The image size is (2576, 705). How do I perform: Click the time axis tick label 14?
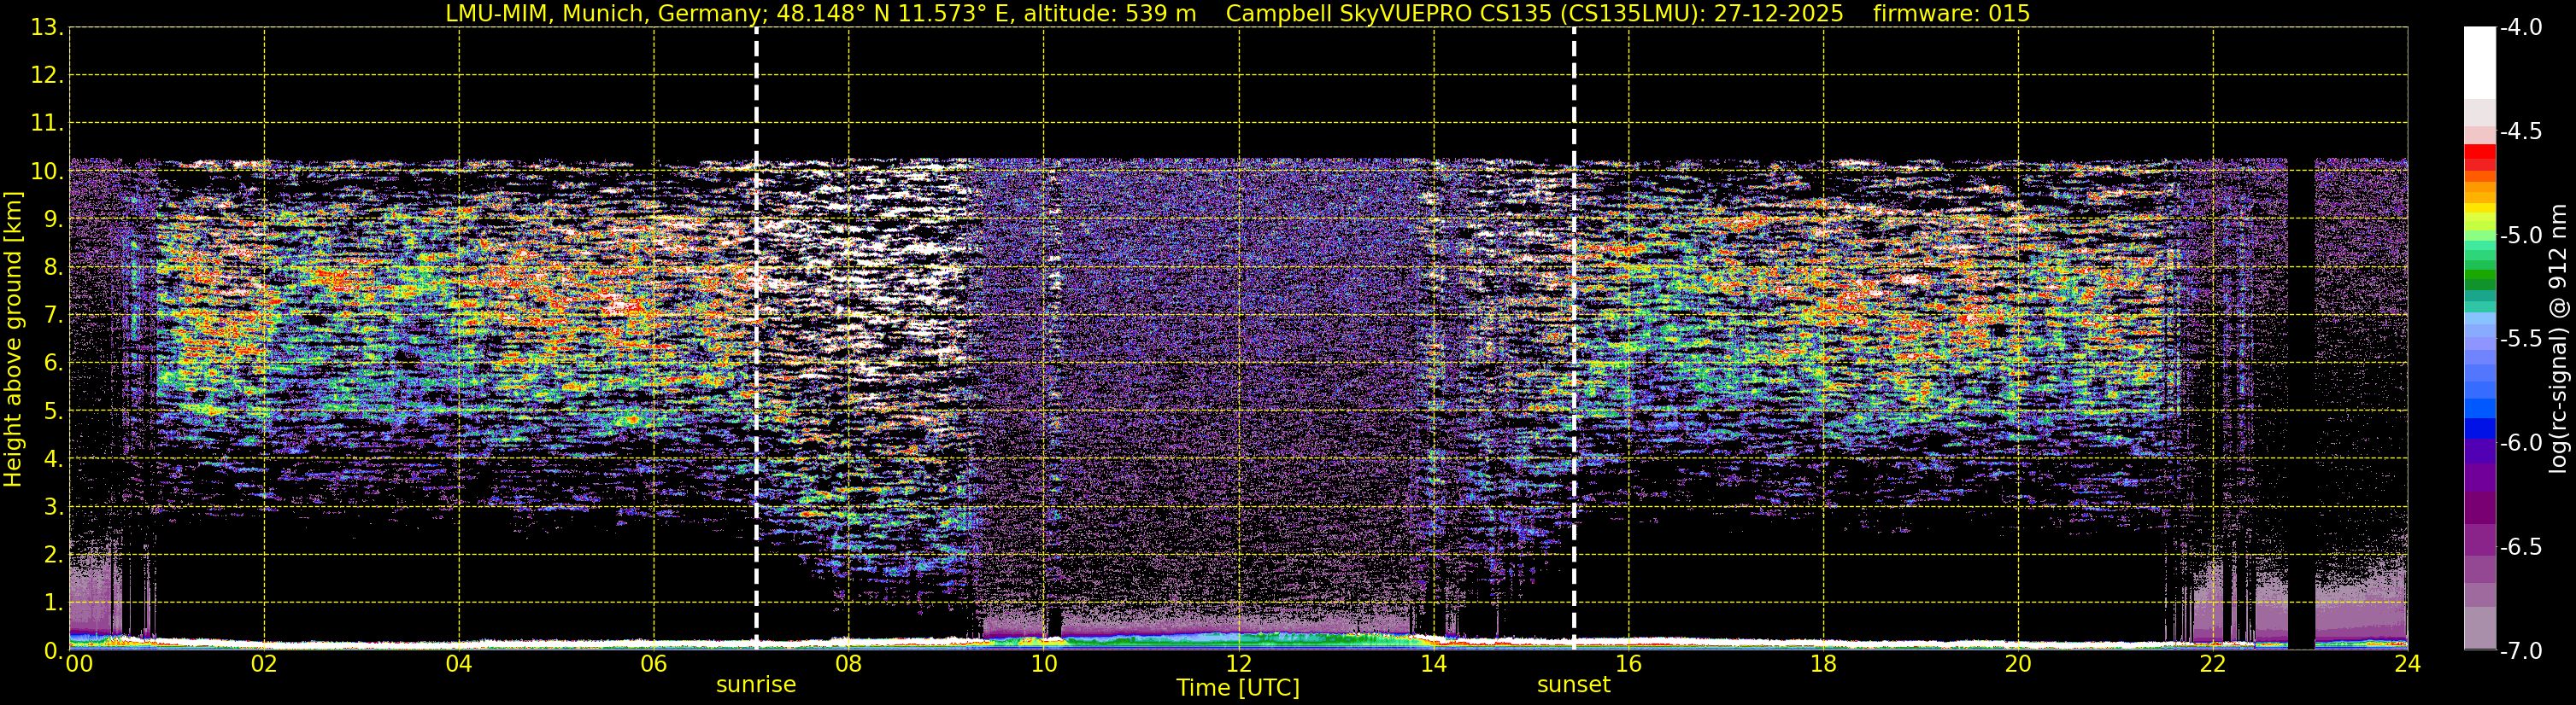(x=1434, y=664)
